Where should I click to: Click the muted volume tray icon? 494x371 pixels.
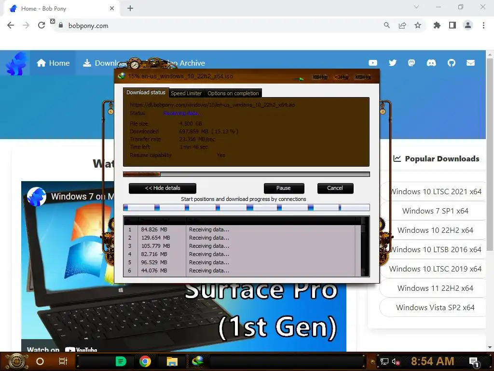tap(396, 361)
